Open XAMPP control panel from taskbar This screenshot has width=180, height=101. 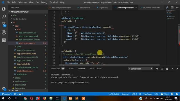pos(70,98)
